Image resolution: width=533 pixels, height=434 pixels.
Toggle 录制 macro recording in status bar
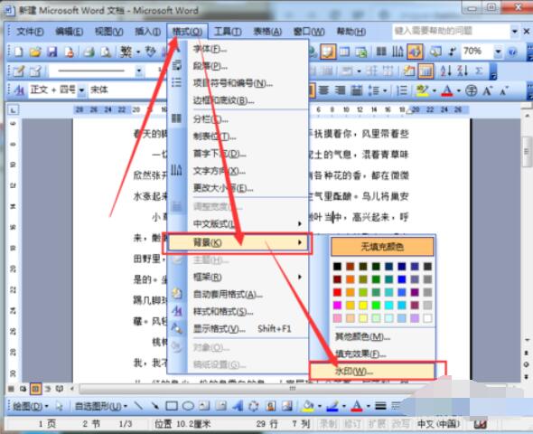[328, 423]
